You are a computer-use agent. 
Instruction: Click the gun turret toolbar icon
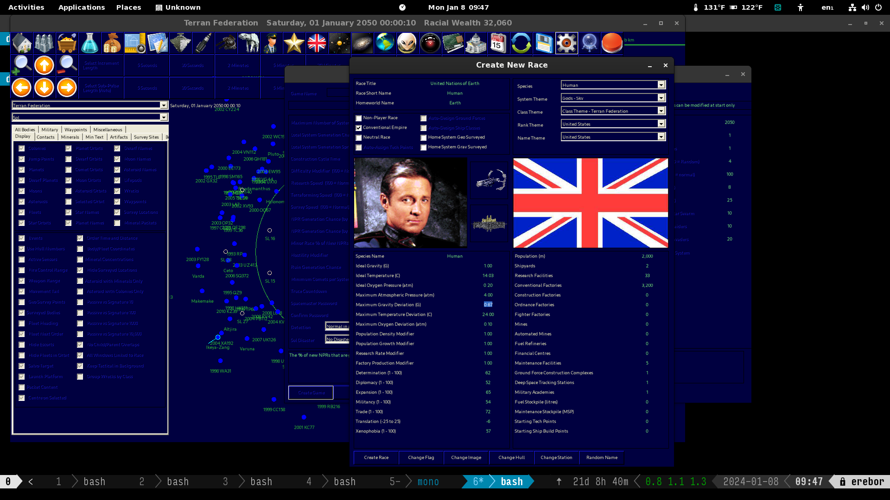[x=226, y=43]
